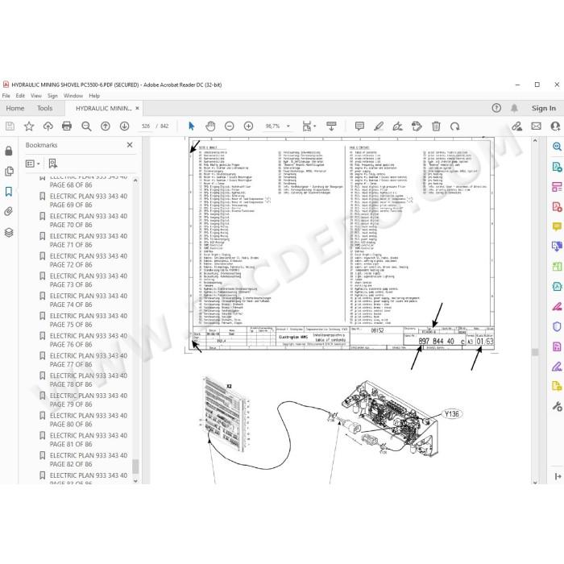The width and height of the screenshot is (564, 564).
Task: Zoom out with the minus icon
Action: tap(229, 126)
